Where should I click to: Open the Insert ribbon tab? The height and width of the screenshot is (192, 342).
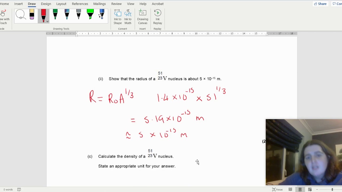coord(18,4)
